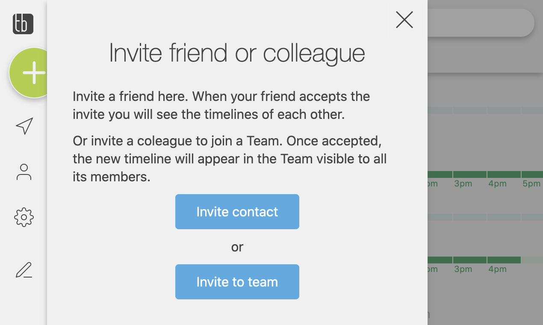Click the sidebar icon above the person icon
Image resolution: width=543 pixels, height=325 pixels.
[24, 126]
